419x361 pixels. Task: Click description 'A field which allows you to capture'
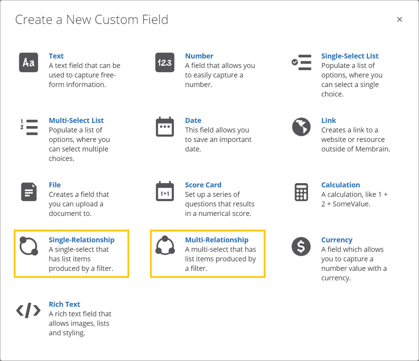[354, 264]
